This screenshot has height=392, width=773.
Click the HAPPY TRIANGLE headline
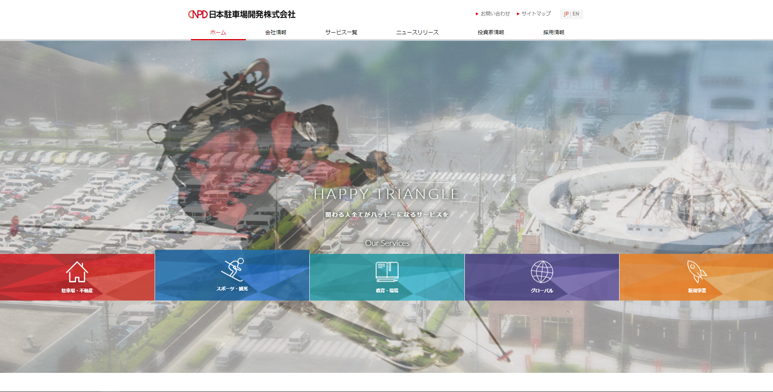387,194
